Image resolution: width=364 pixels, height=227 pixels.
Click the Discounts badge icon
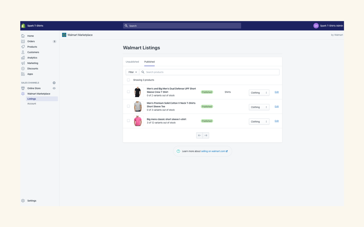coord(23,68)
